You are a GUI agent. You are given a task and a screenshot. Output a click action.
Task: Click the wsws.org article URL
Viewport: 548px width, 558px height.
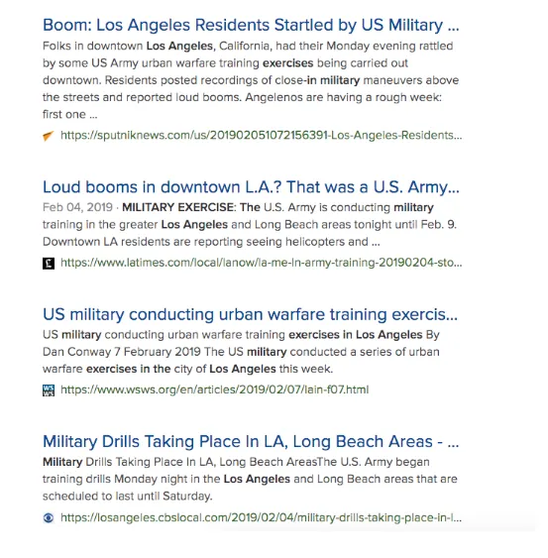(215, 390)
